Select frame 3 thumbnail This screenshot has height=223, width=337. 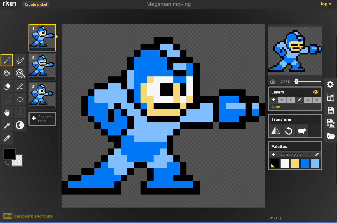point(42,96)
